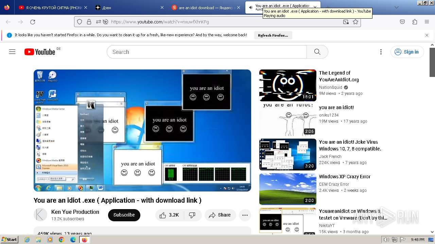Close the 'You are an idiot .exe' tab
The height and width of the screenshot is (244, 435).
point(315,7)
